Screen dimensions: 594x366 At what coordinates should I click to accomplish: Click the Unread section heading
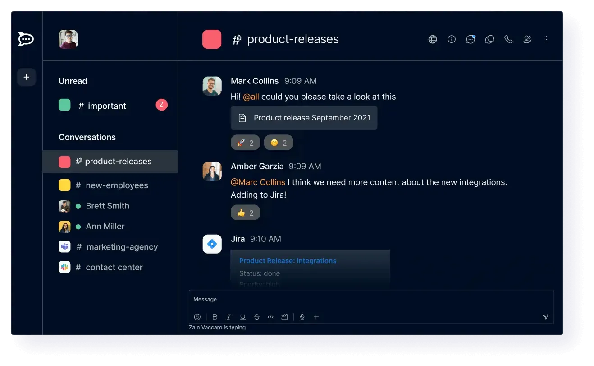(x=73, y=81)
